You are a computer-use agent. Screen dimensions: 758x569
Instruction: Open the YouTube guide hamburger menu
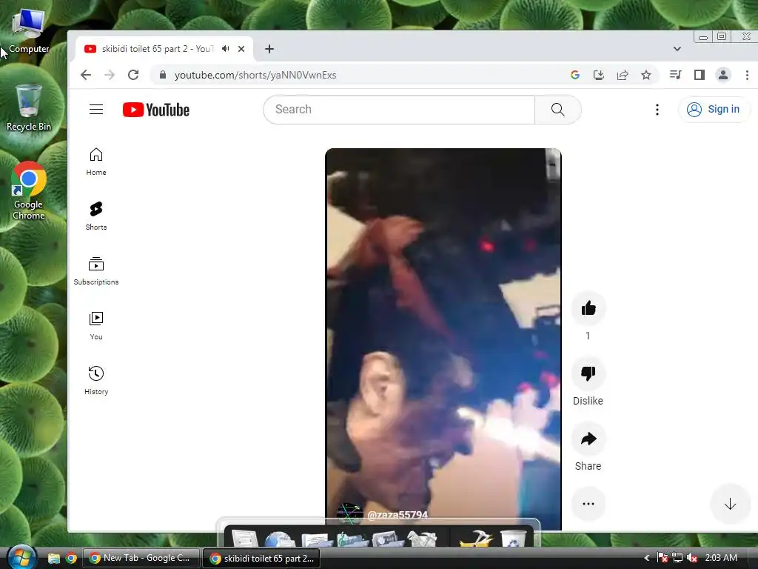click(x=96, y=110)
